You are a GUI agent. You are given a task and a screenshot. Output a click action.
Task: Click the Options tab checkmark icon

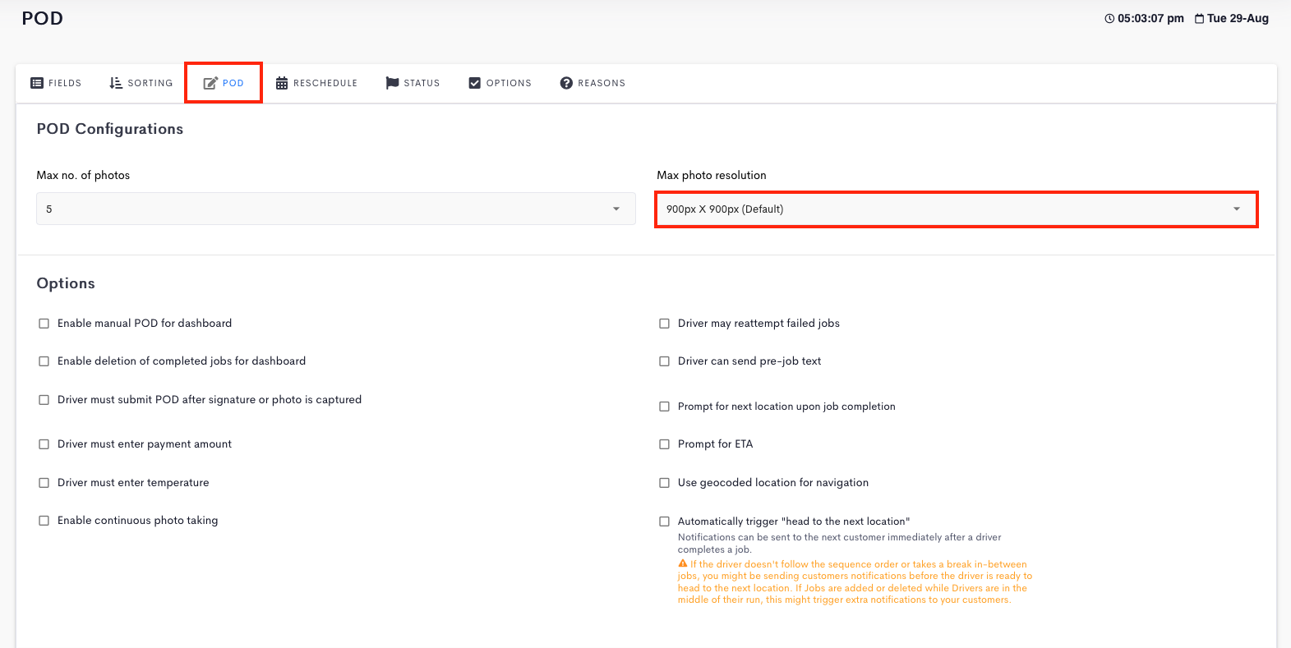[x=474, y=83]
